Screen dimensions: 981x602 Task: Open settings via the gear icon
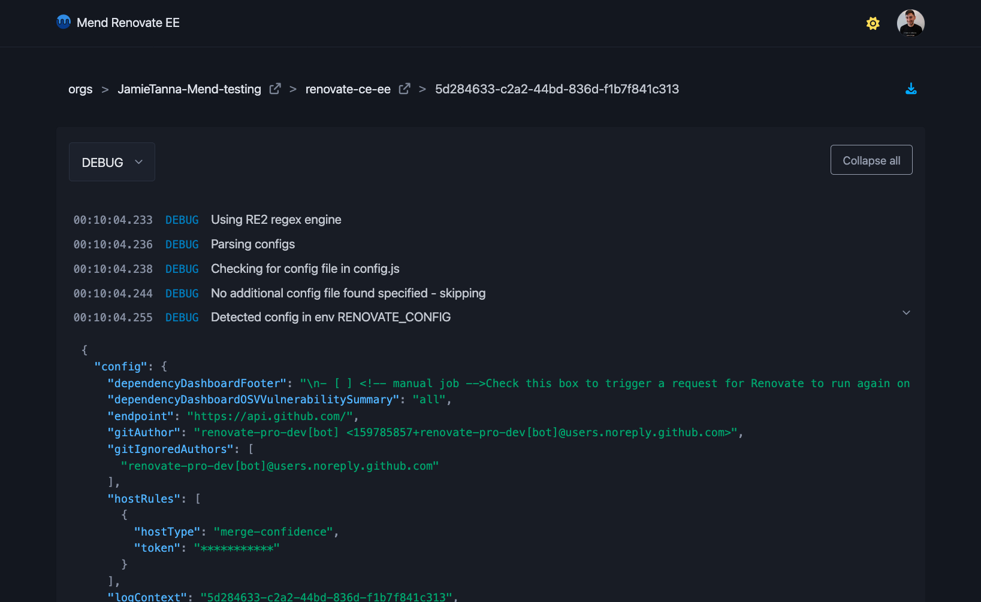pyautogui.click(x=873, y=23)
